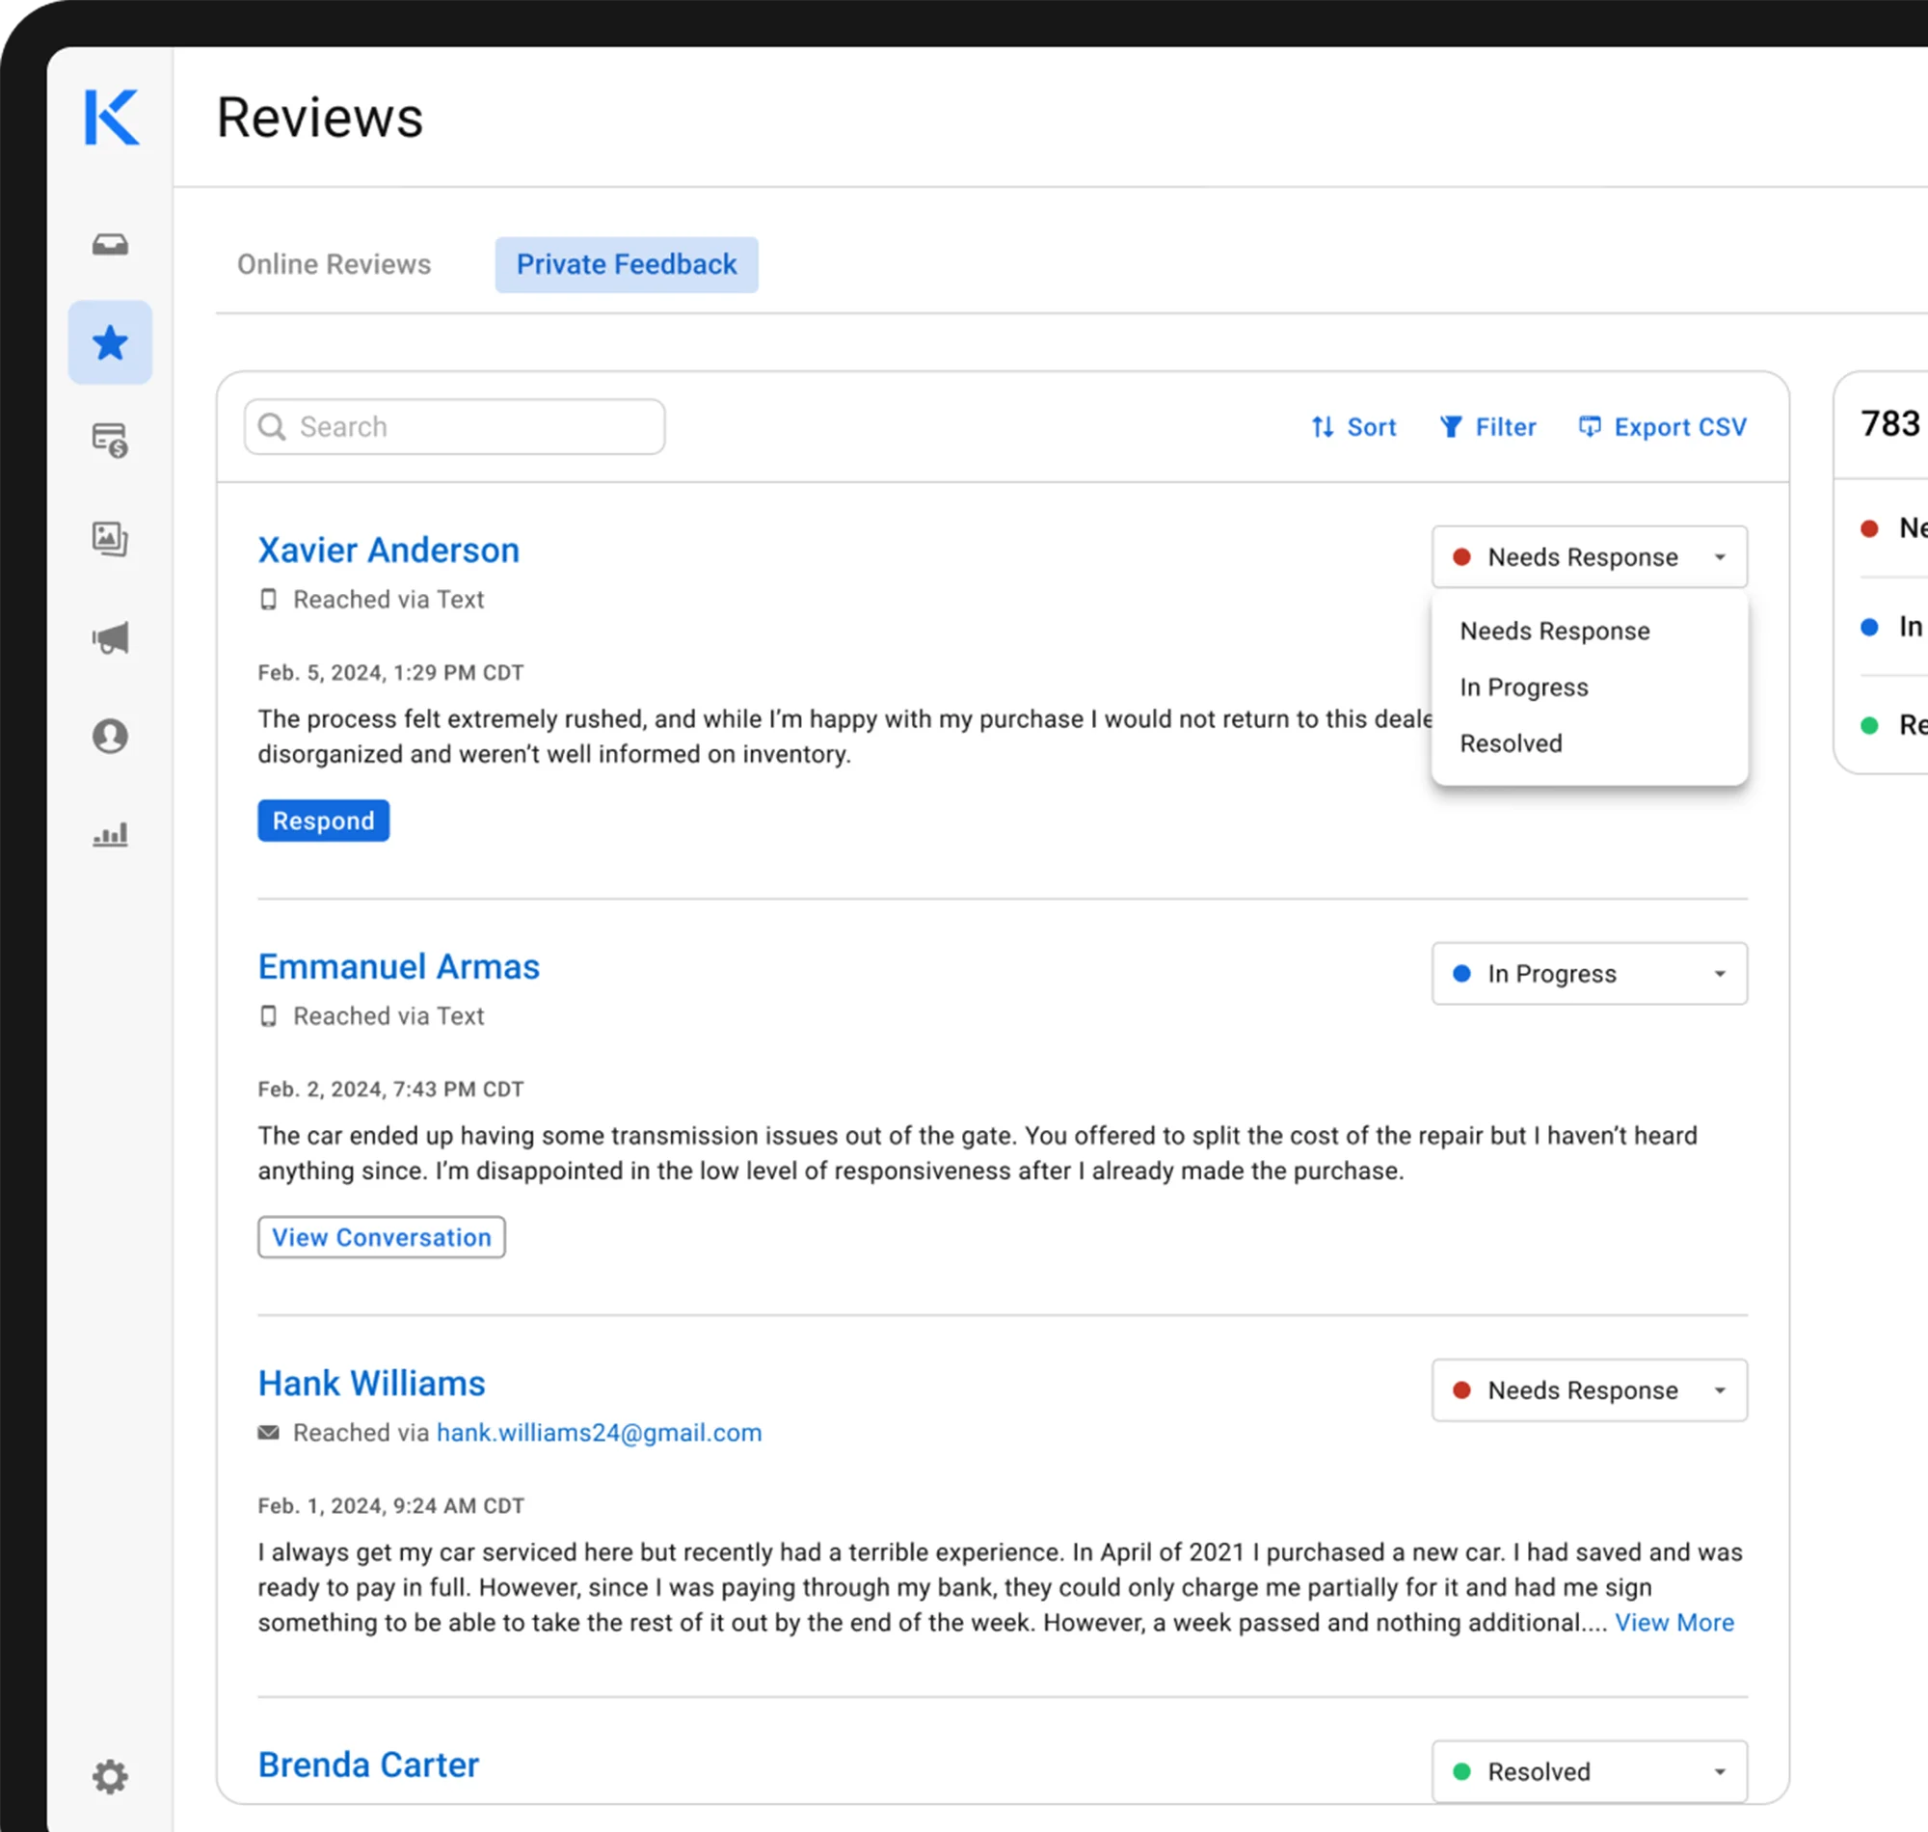
Task: Open the Contacts profile icon in sidebar
Action: pos(109,737)
